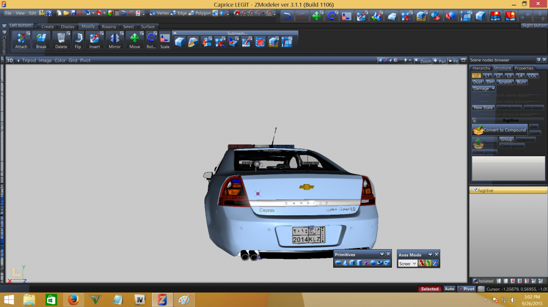Screen dimensions: 548x307
Task: Open the View menu
Action: pyautogui.click(x=20, y=13)
